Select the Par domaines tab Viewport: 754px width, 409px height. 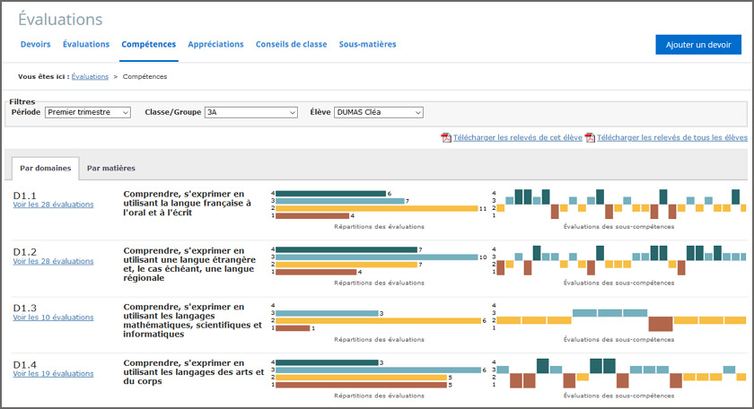45,169
